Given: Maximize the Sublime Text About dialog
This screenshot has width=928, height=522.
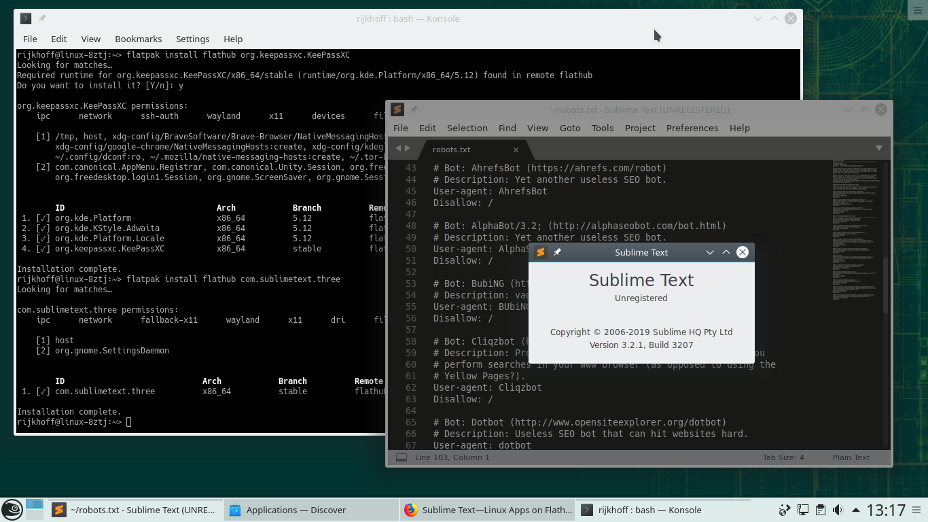Looking at the screenshot, I should click(x=726, y=252).
